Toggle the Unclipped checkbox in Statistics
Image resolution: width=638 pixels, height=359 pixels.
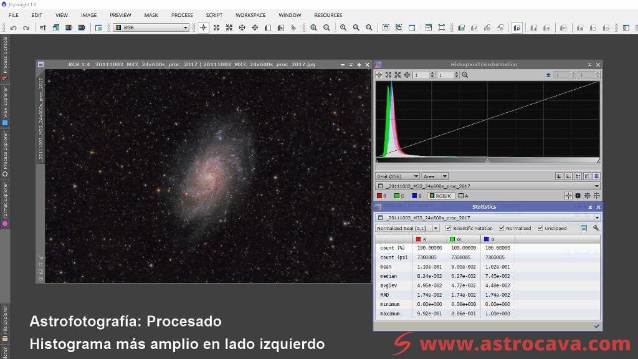tap(540, 228)
